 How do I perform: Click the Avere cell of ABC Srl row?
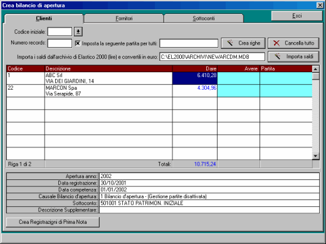point(238,78)
